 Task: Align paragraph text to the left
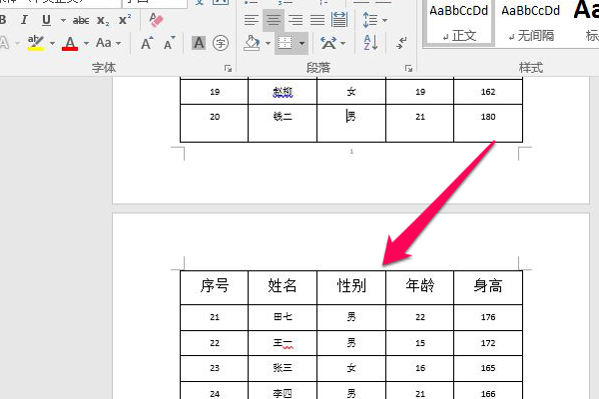pos(251,20)
